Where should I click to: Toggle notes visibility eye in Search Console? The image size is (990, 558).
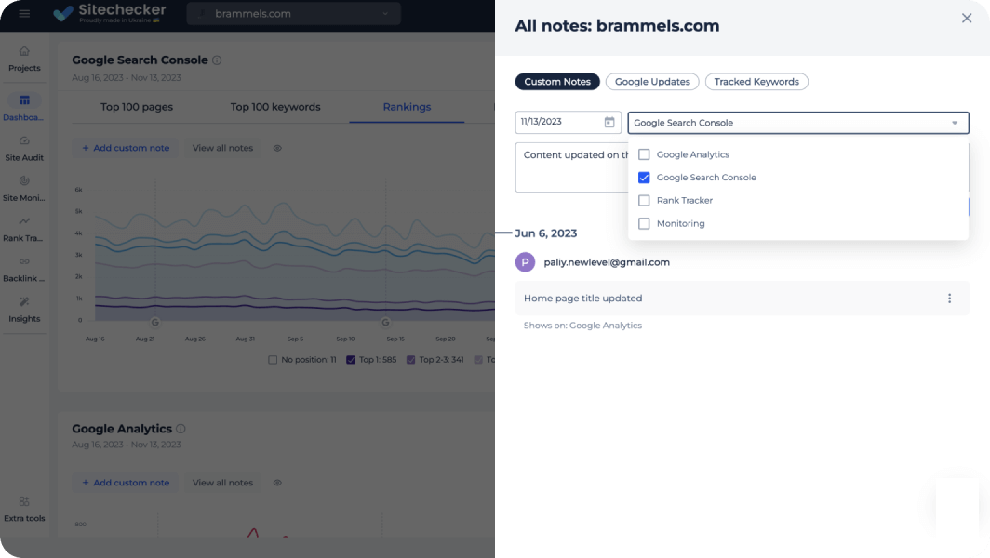pos(277,149)
